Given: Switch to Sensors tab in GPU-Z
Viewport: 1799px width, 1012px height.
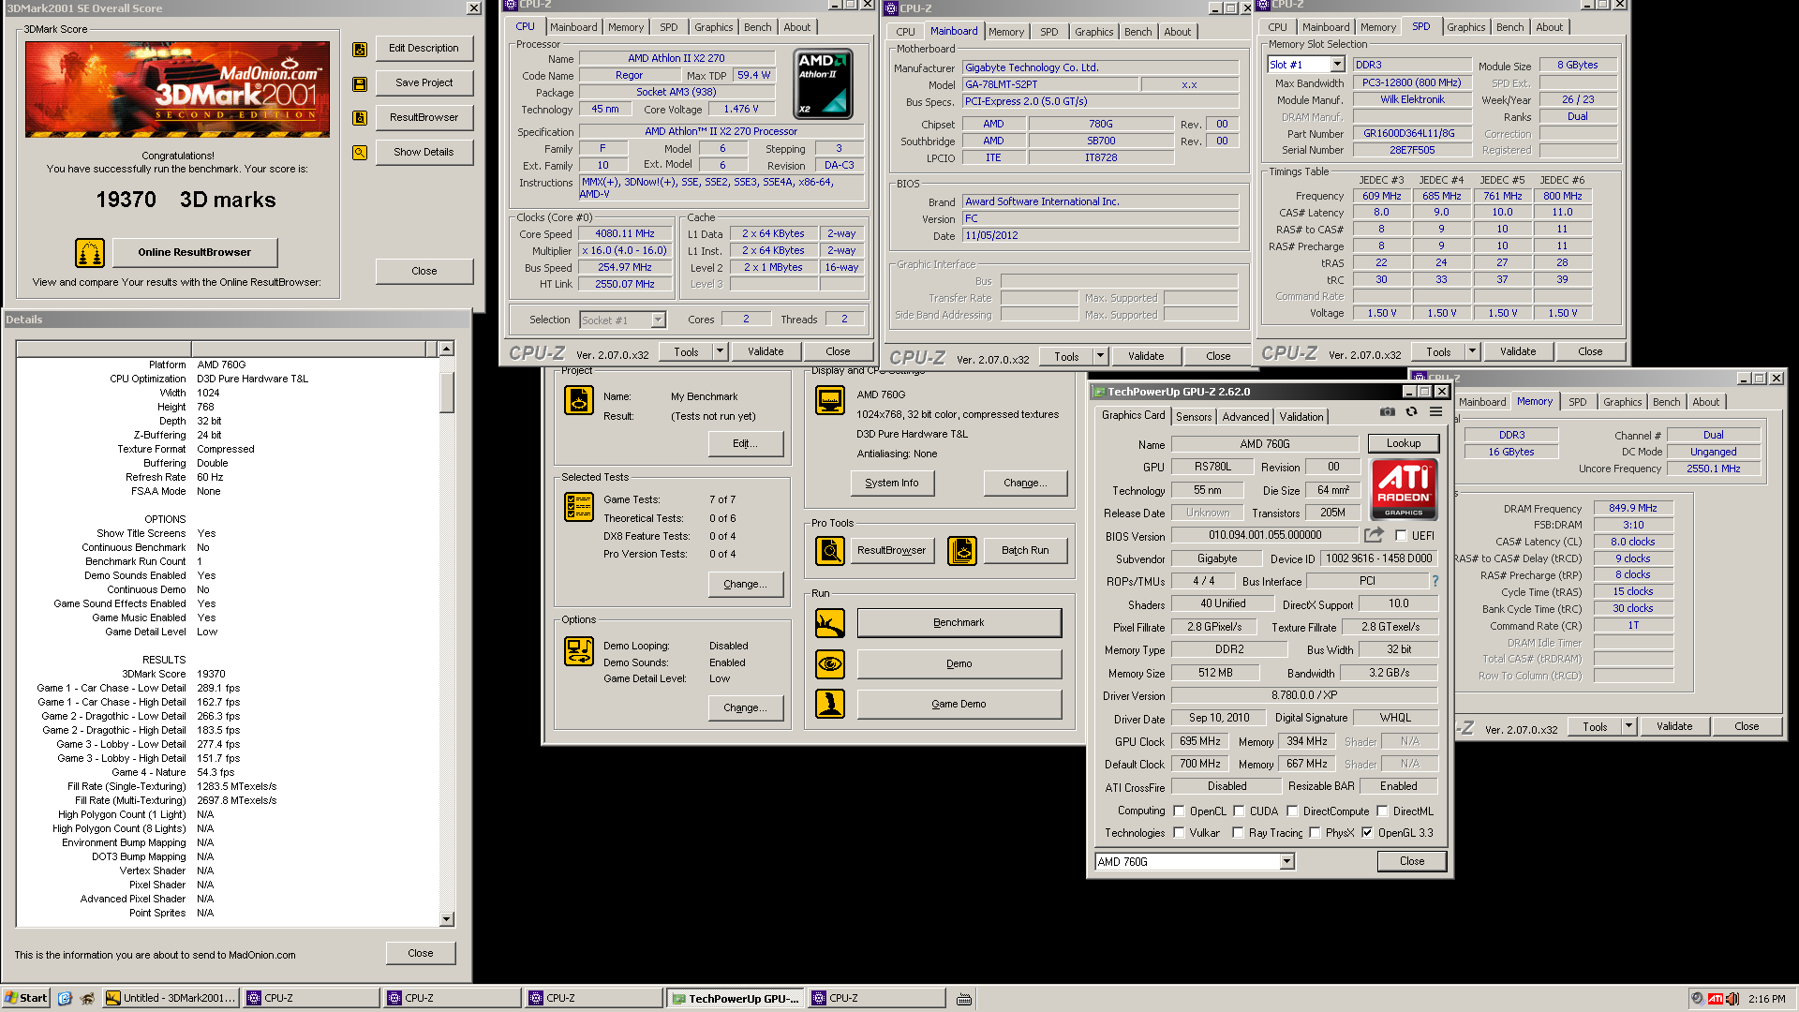Looking at the screenshot, I should [x=1194, y=417].
